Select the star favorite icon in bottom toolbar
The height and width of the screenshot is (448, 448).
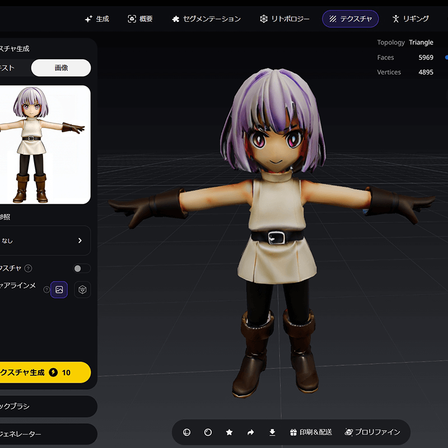click(x=229, y=432)
